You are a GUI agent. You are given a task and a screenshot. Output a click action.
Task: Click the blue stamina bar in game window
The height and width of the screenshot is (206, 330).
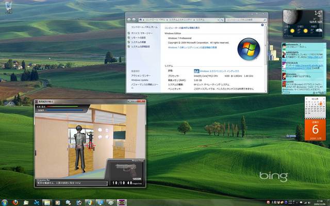(65, 110)
